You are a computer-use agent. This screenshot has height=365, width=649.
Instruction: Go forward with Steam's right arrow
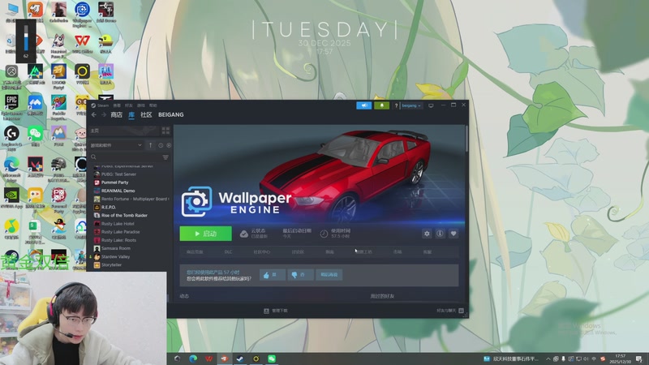point(104,114)
